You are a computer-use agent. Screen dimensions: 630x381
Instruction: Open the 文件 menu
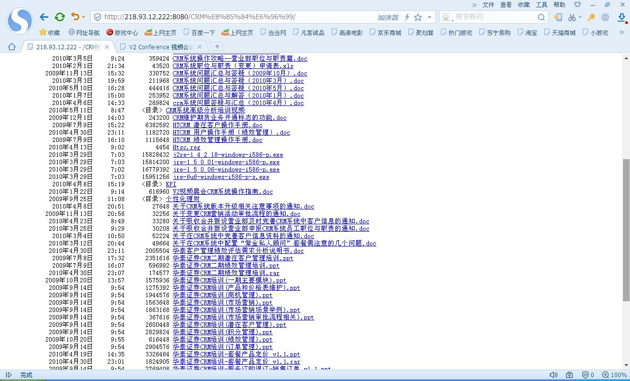tap(488, 4)
